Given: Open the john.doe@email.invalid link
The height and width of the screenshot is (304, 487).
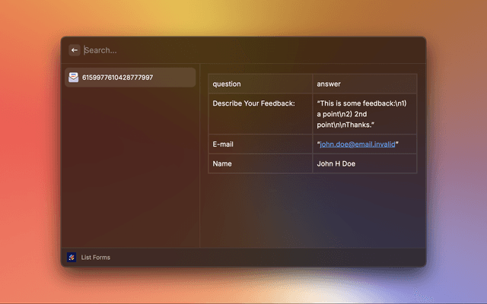Looking at the screenshot, I should pyautogui.click(x=357, y=144).
